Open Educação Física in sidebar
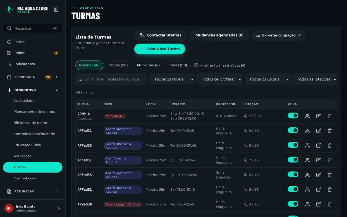347x217 pixels. pos(32,145)
